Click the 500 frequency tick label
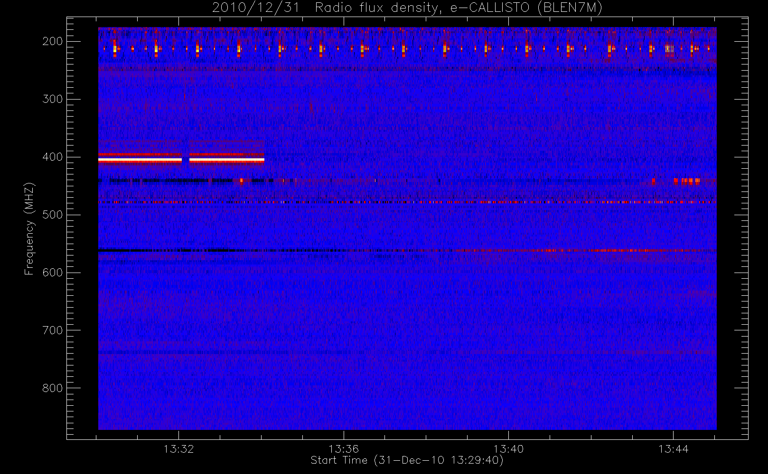The image size is (768, 474). pyautogui.click(x=52, y=215)
